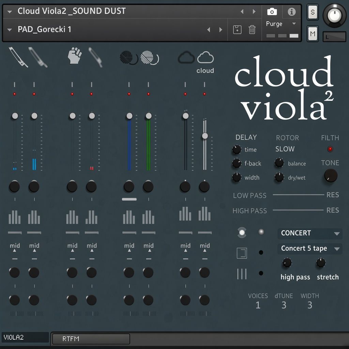This screenshot has height=349, width=349.
Task: Select the square bracket mode icon
Action: tap(242, 253)
